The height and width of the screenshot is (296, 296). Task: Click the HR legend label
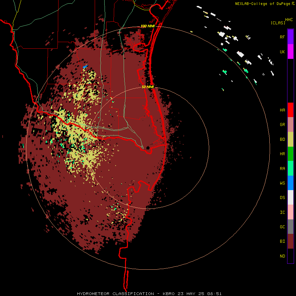tap(282, 154)
